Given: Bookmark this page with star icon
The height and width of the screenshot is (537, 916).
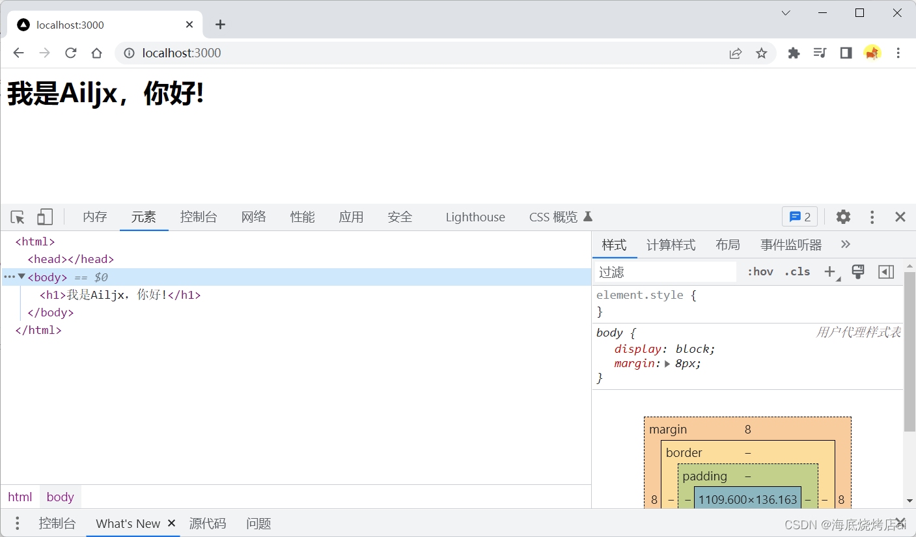Looking at the screenshot, I should tap(761, 53).
